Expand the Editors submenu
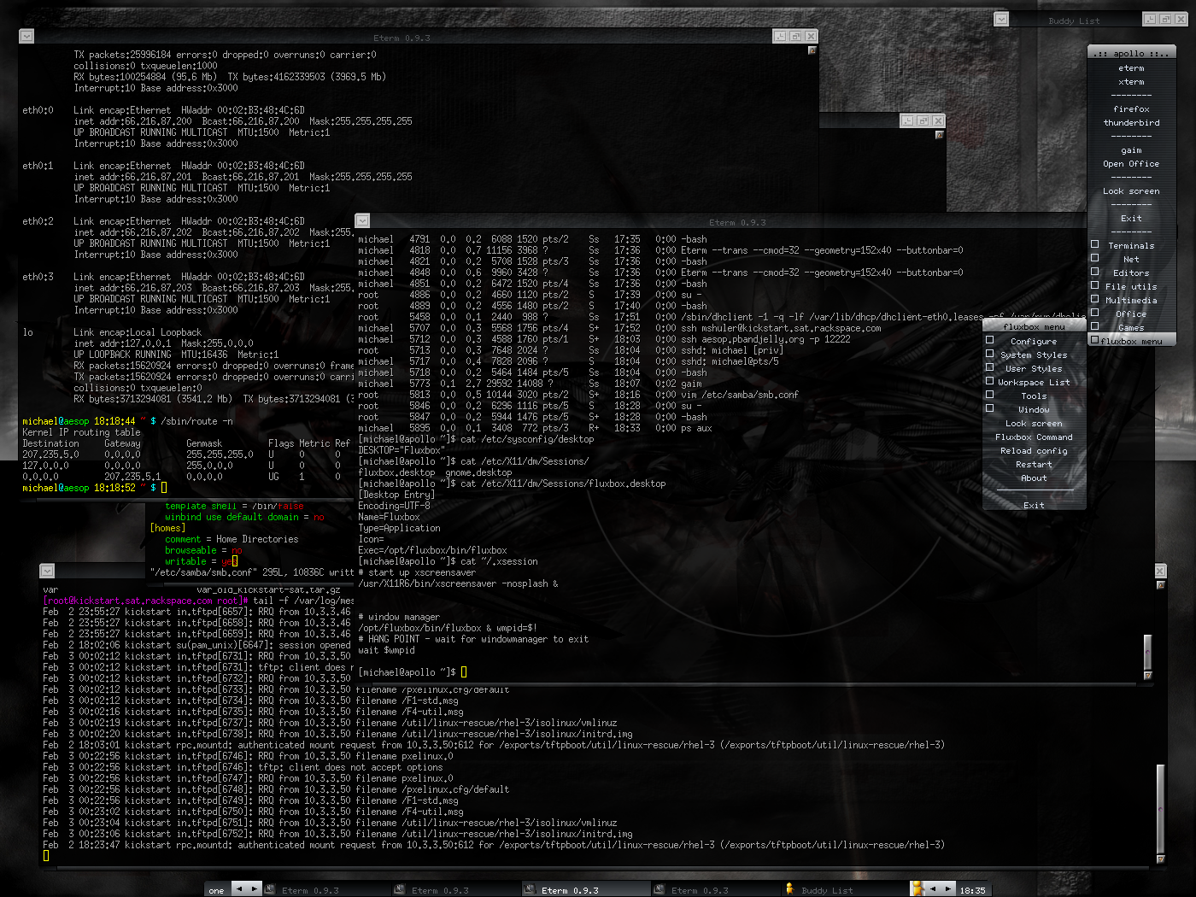 pyautogui.click(x=1131, y=273)
